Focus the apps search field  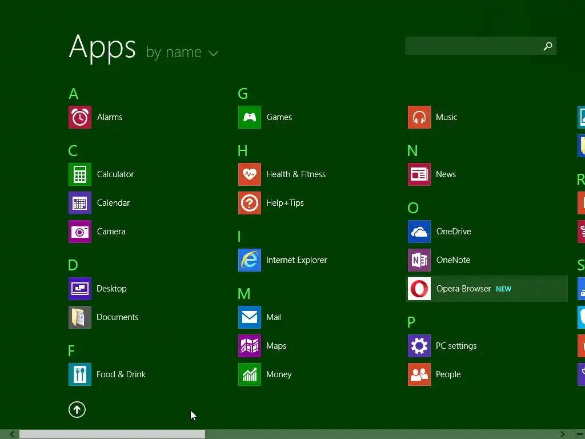coord(480,46)
